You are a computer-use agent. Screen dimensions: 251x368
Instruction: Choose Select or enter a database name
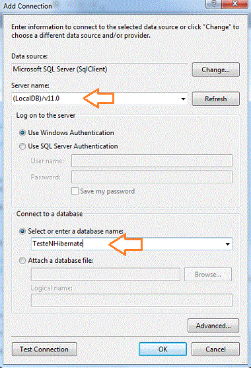click(x=22, y=232)
